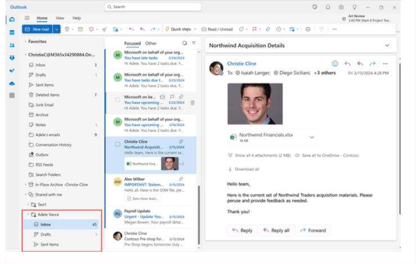Collapse the Adele Vance shared folder

pyautogui.click(x=28, y=214)
